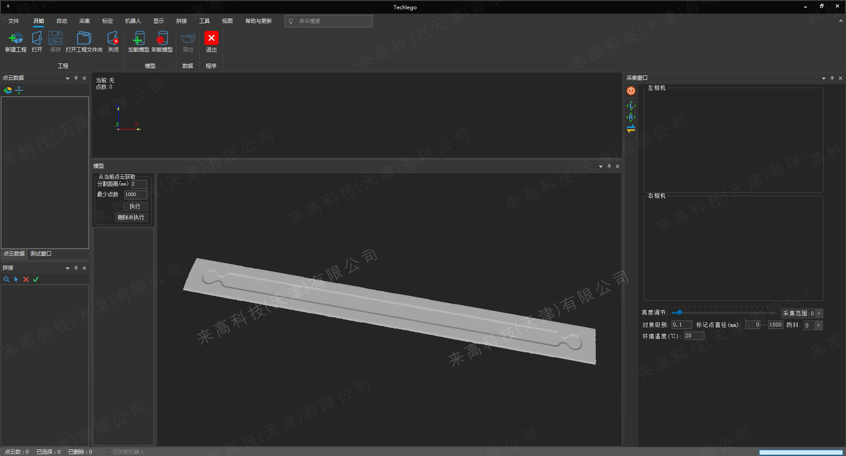Switch to the 测试窗口 tab
The height and width of the screenshot is (456, 846).
click(41, 254)
